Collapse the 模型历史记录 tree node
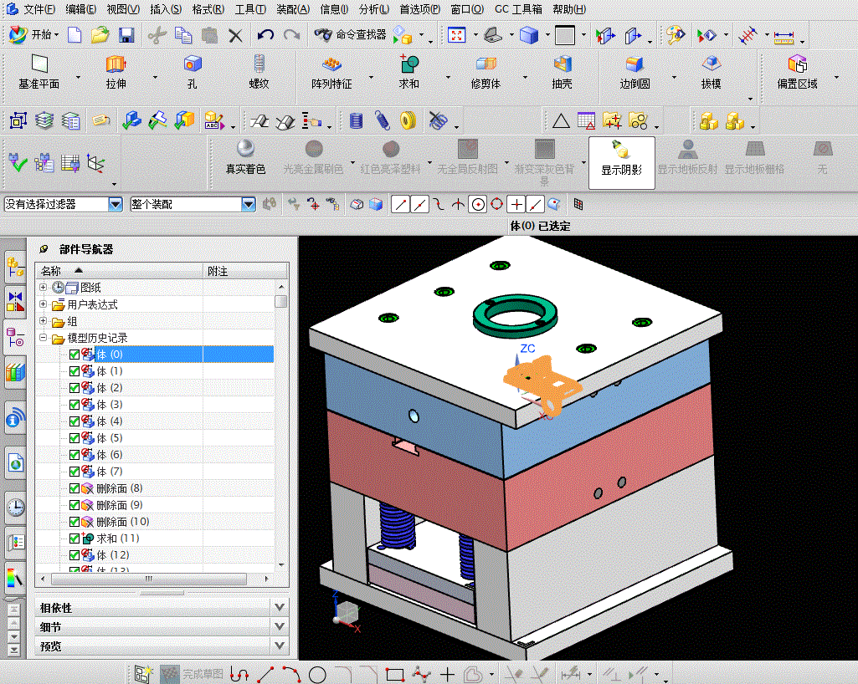858x684 pixels. pos(44,338)
